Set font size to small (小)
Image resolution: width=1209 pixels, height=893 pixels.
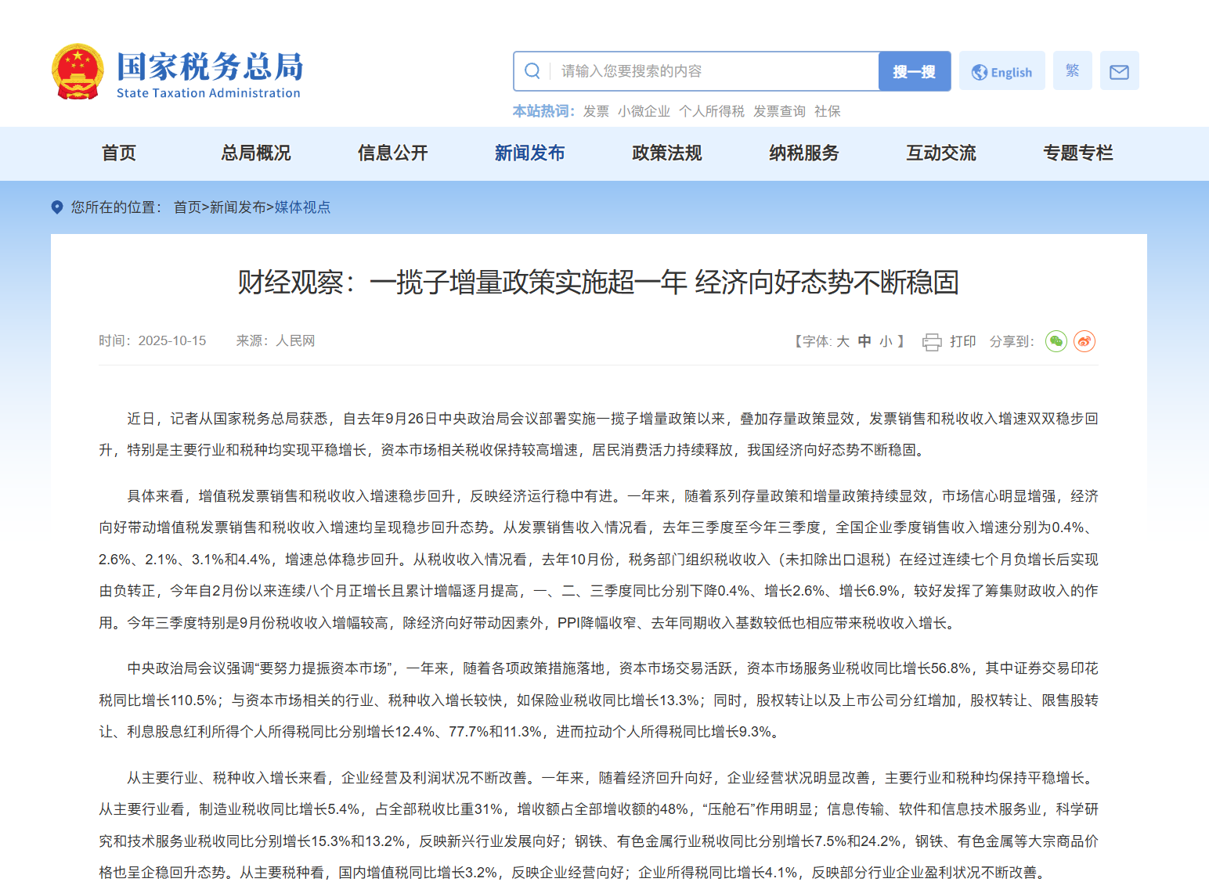tap(886, 341)
